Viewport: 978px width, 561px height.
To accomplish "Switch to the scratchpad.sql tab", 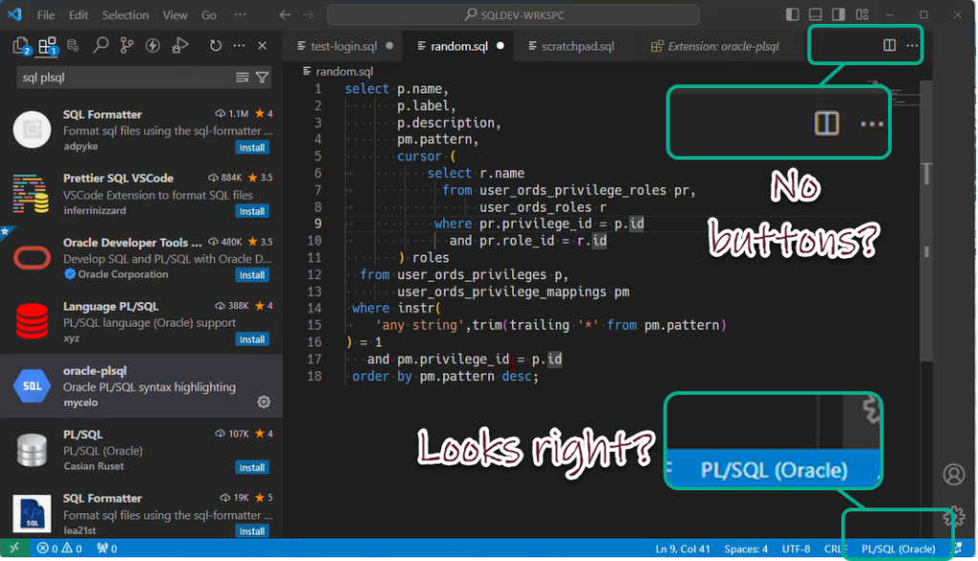I will (578, 46).
